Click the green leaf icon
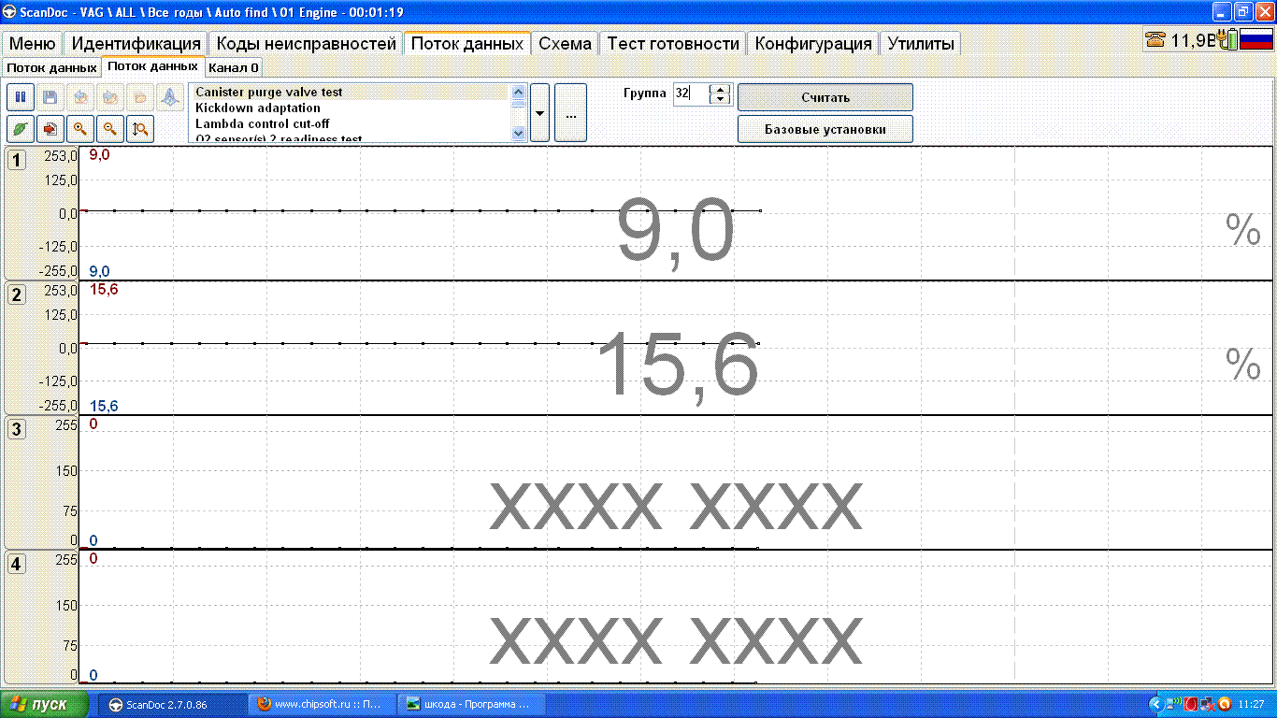 click(x=21, y=129)
